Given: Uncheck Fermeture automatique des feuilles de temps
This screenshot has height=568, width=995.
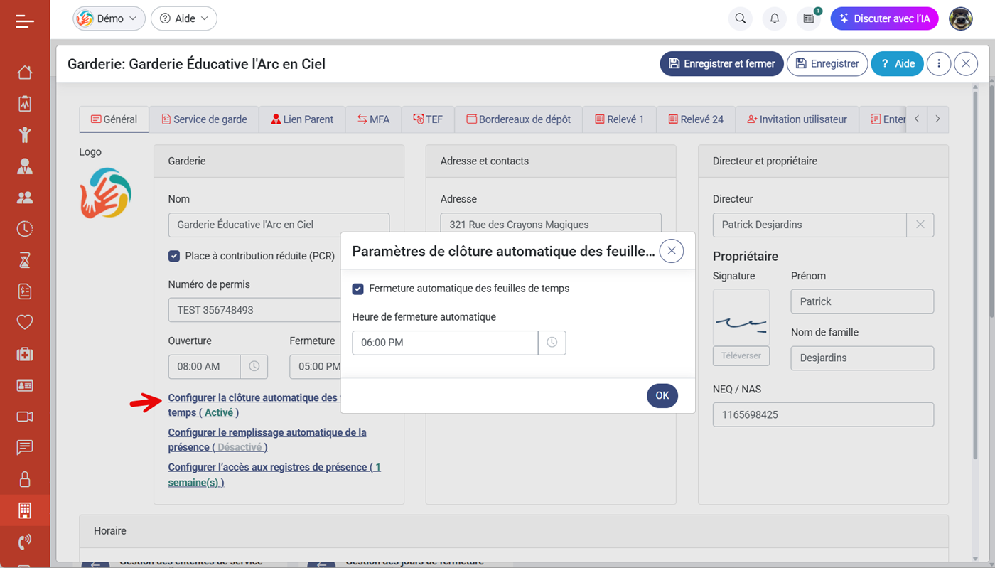Looking at the screenshot, I should click(358, 289).
